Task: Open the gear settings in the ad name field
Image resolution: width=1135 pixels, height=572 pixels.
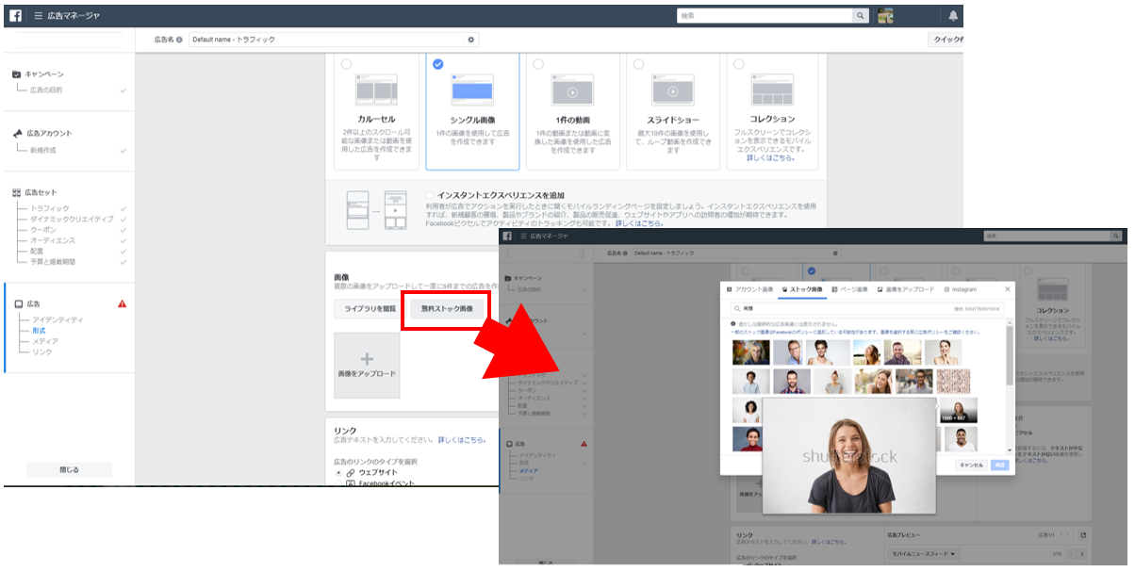Action: pyautogui.click(x=471, y=40)
